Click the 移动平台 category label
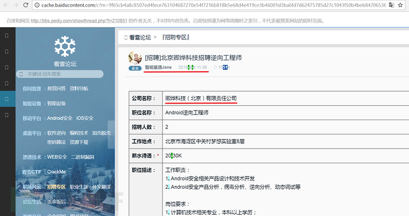409x216 pixels. coord(32,118)
